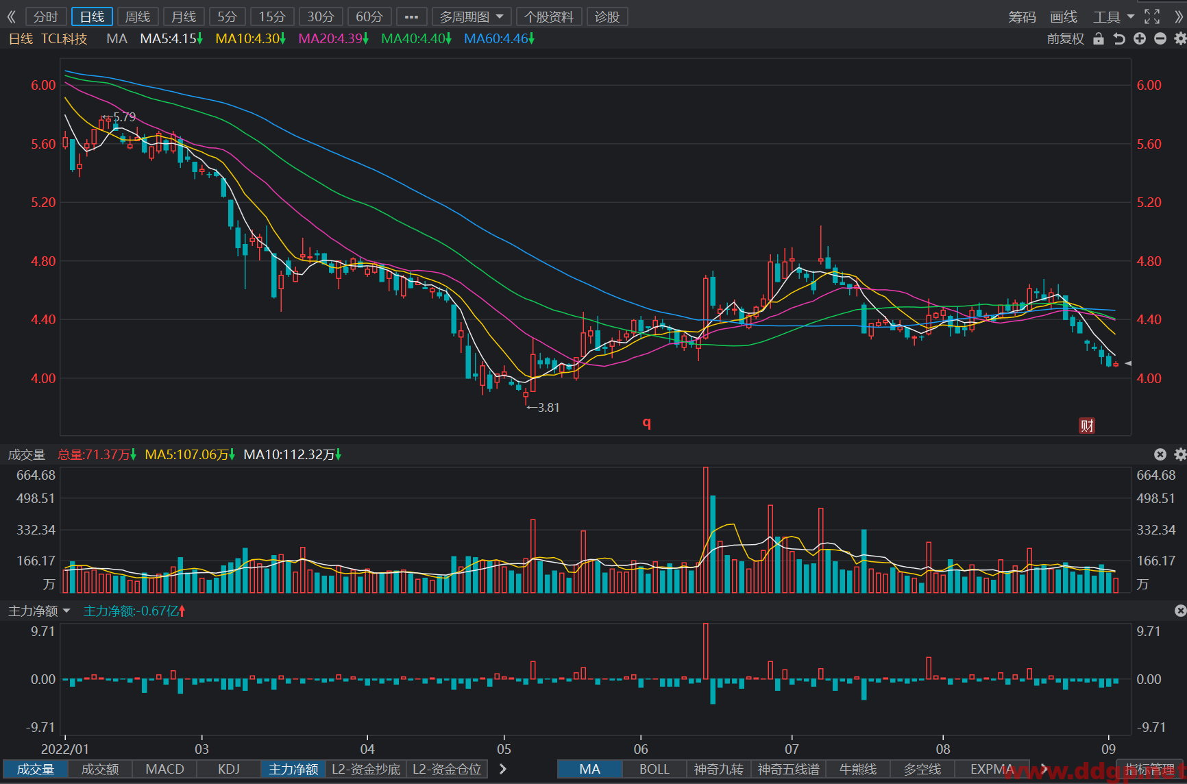This screenshot has height=784, width=1187.
Task: Select EXPMA indicator tab
Action: click(992, 769)
